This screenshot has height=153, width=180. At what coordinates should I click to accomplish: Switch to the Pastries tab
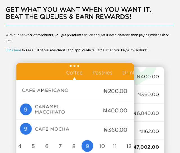[x=102, y=73]
